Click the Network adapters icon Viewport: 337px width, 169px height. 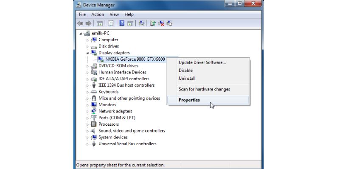[x=94, y=111]
